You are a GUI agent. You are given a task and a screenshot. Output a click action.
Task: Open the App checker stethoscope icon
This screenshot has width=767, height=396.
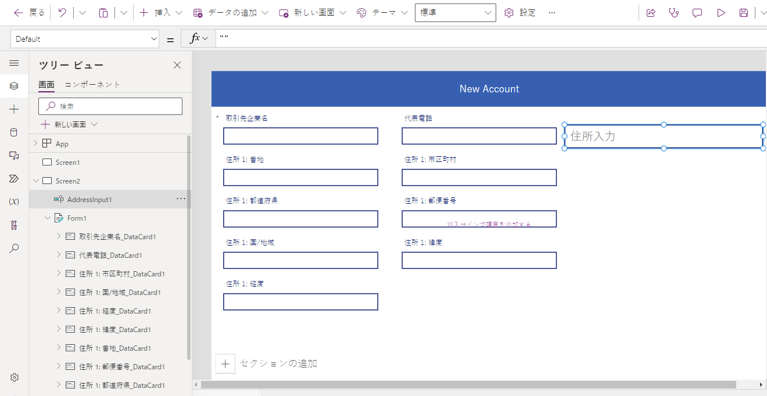[674, 13]
